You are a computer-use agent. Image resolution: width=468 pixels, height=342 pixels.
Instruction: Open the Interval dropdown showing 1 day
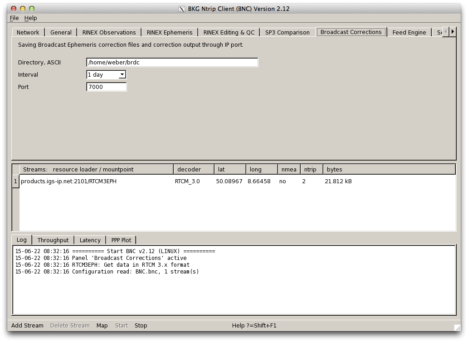[106, 75]
